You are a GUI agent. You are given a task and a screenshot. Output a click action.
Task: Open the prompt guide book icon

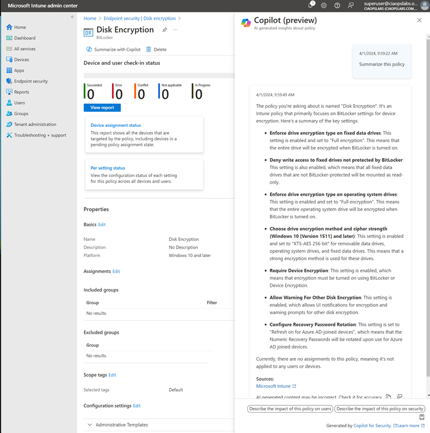tap(421, 417)
